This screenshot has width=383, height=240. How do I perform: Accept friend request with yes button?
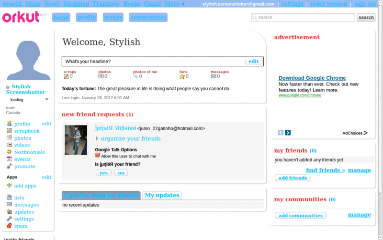[103, 173]
